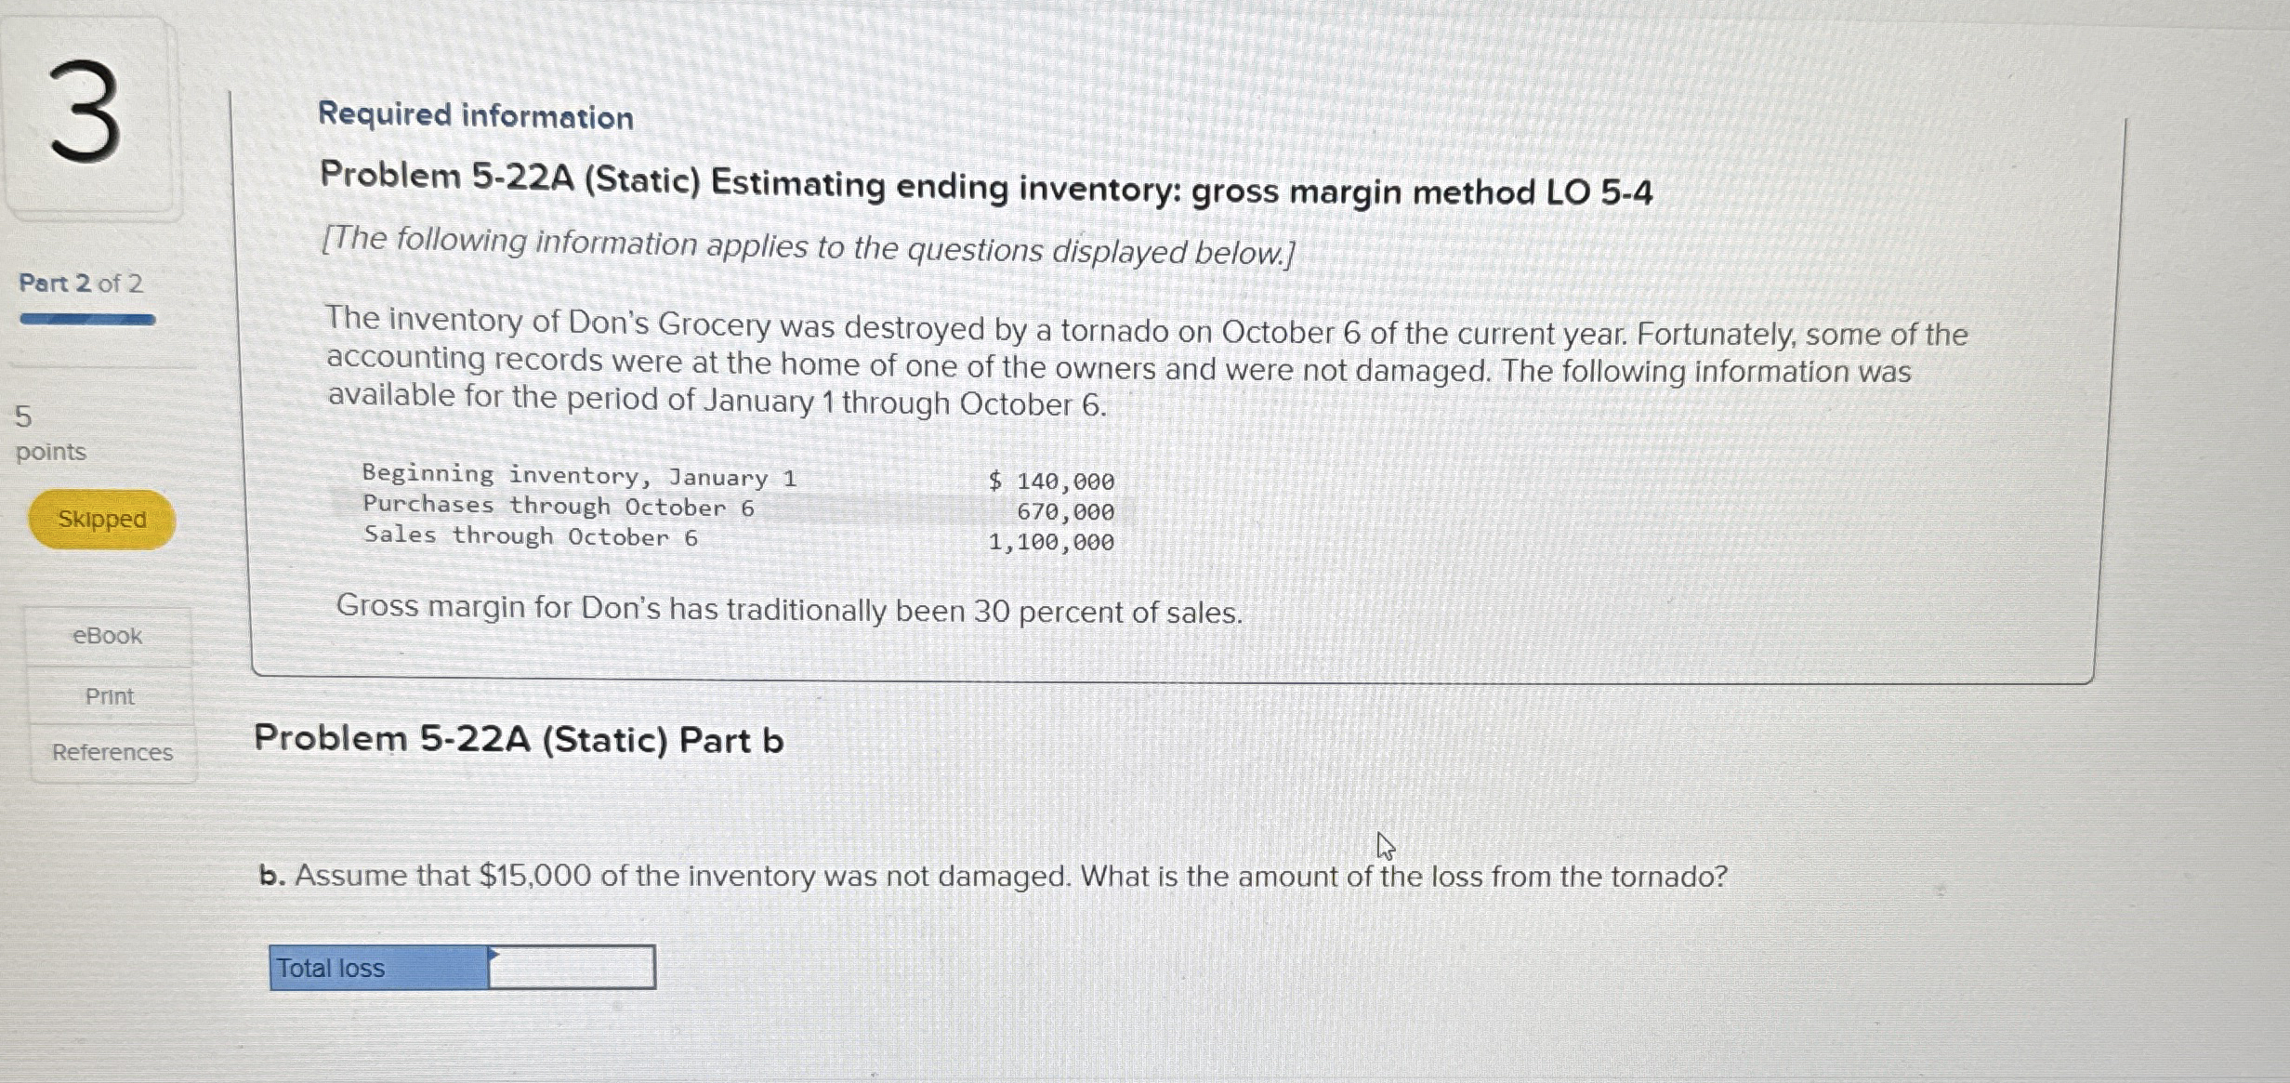Click inside the Total loss input field
2290x1083 pixels.
point(572,969)
